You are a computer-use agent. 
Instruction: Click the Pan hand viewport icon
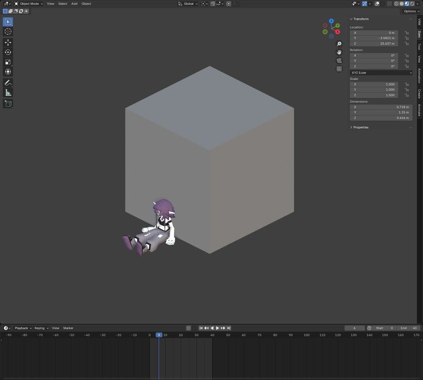(x=339, y=52)
